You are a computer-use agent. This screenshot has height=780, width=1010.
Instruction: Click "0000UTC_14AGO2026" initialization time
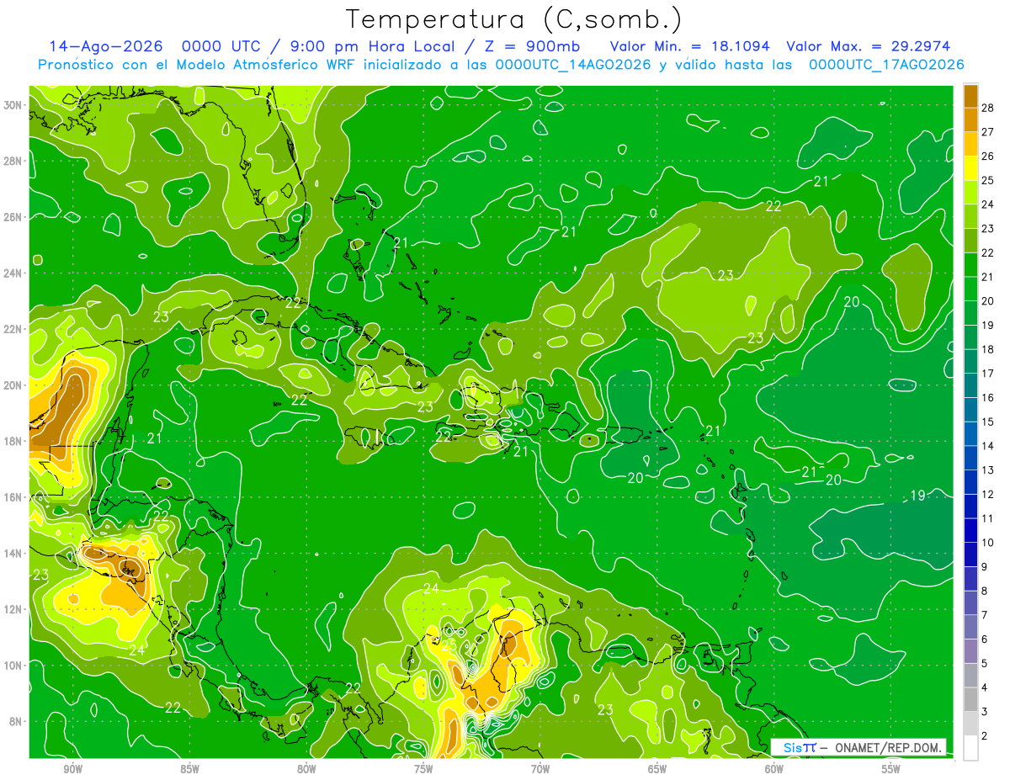[x=573, y=65]
